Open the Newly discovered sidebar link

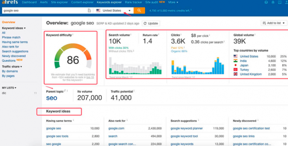14,56
